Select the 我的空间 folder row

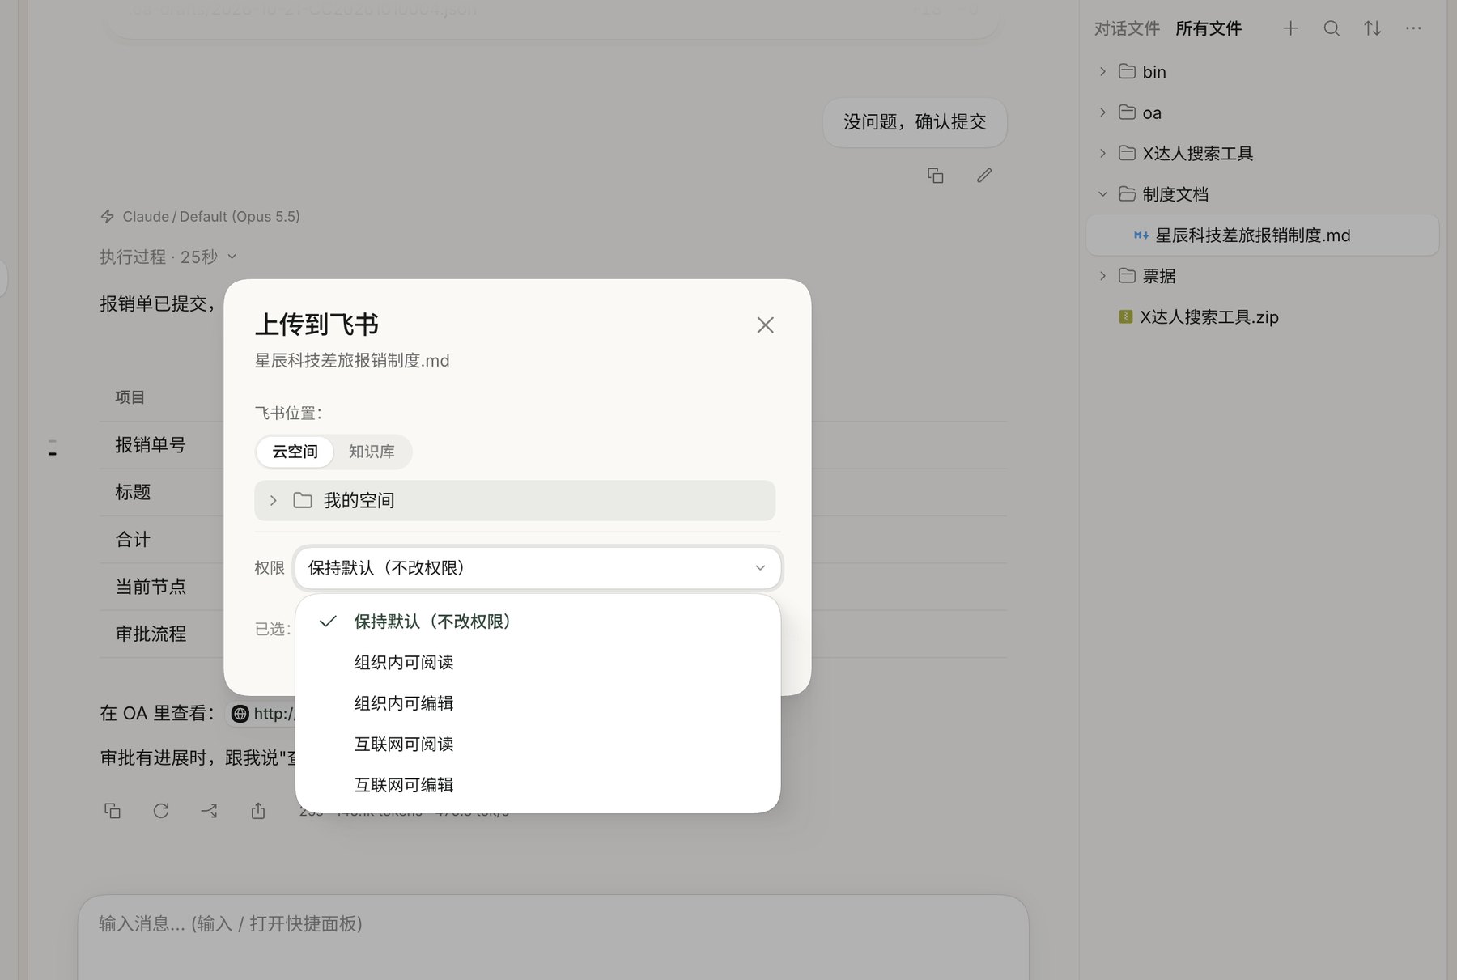pyautogui.click(x=515, y=501)
